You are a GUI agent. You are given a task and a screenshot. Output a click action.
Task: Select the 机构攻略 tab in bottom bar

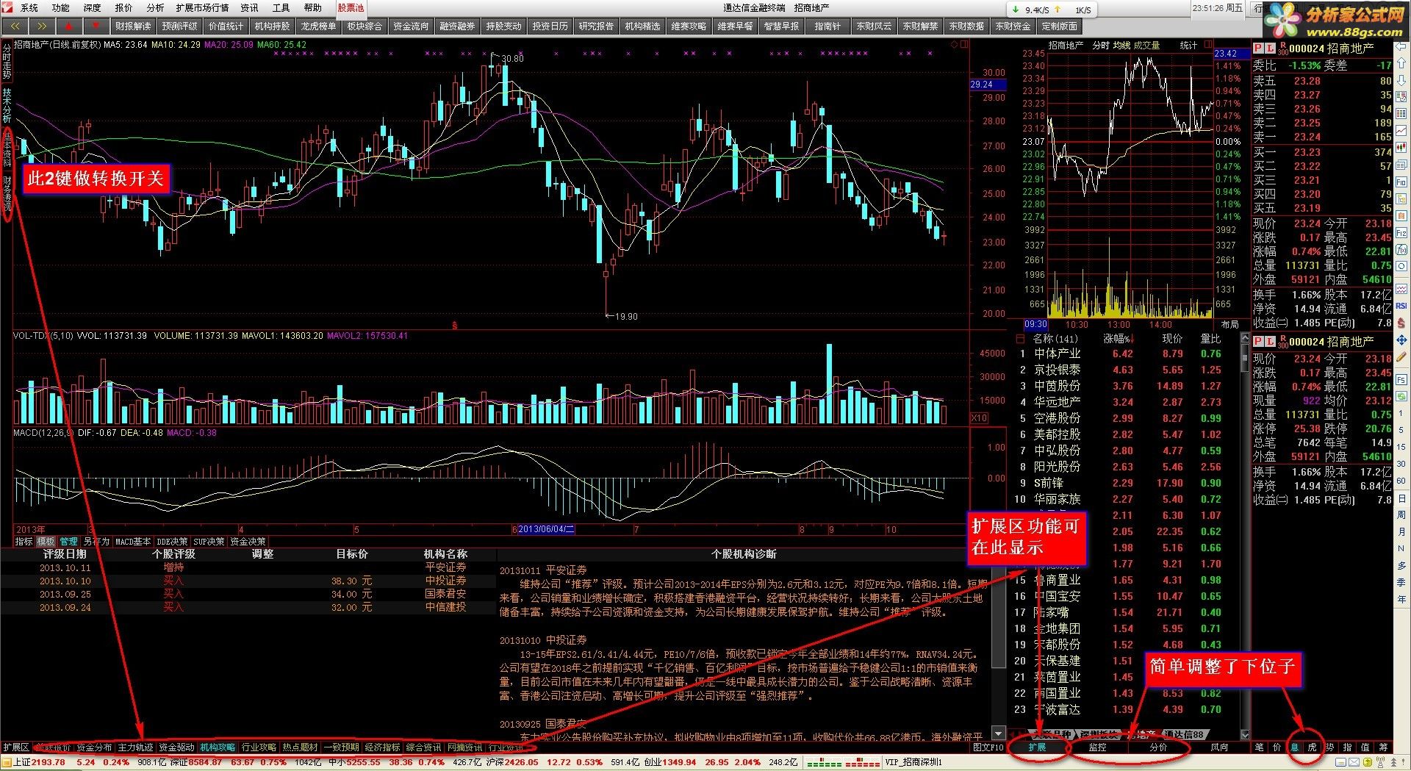[218, 747]
